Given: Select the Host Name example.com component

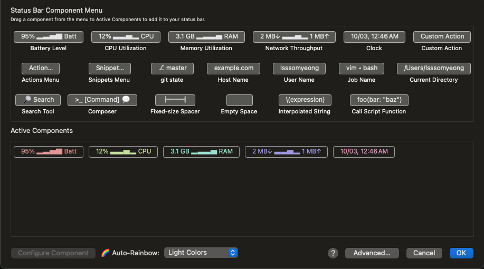Looking at the screenshot, I should pyautogui.click(x=233, y=69).
